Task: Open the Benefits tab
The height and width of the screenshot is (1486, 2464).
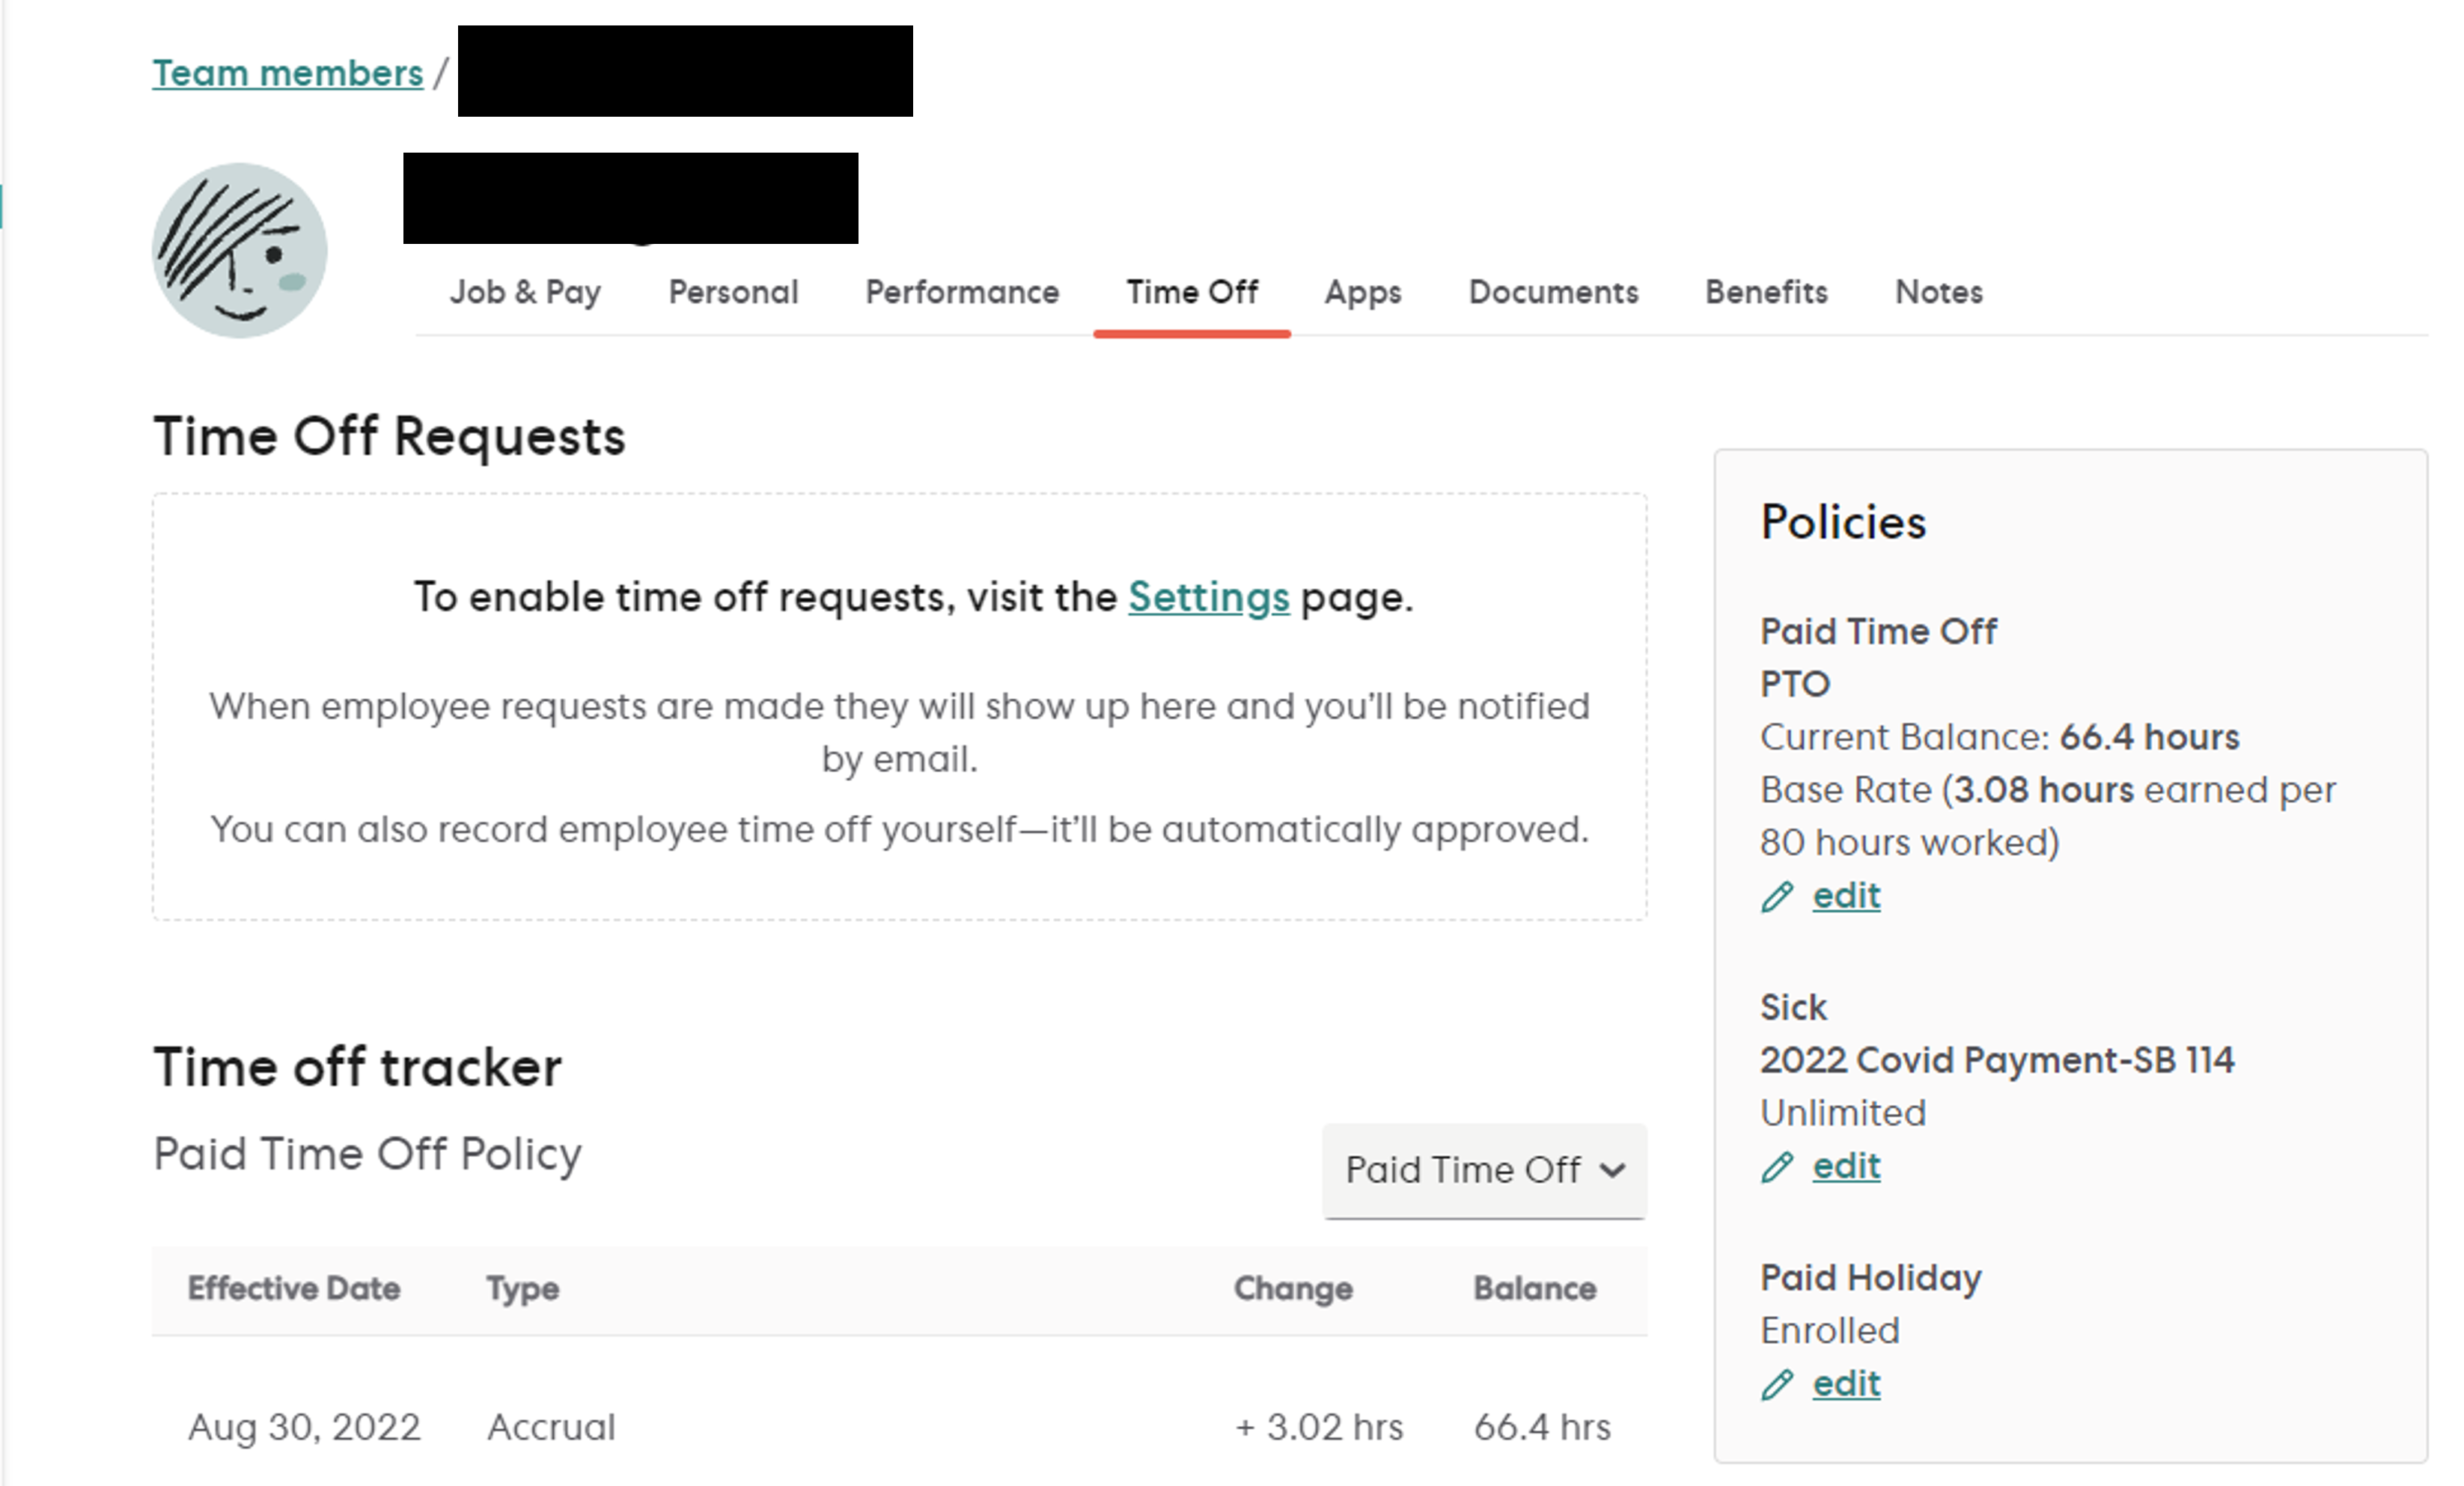Action: 1765,292
